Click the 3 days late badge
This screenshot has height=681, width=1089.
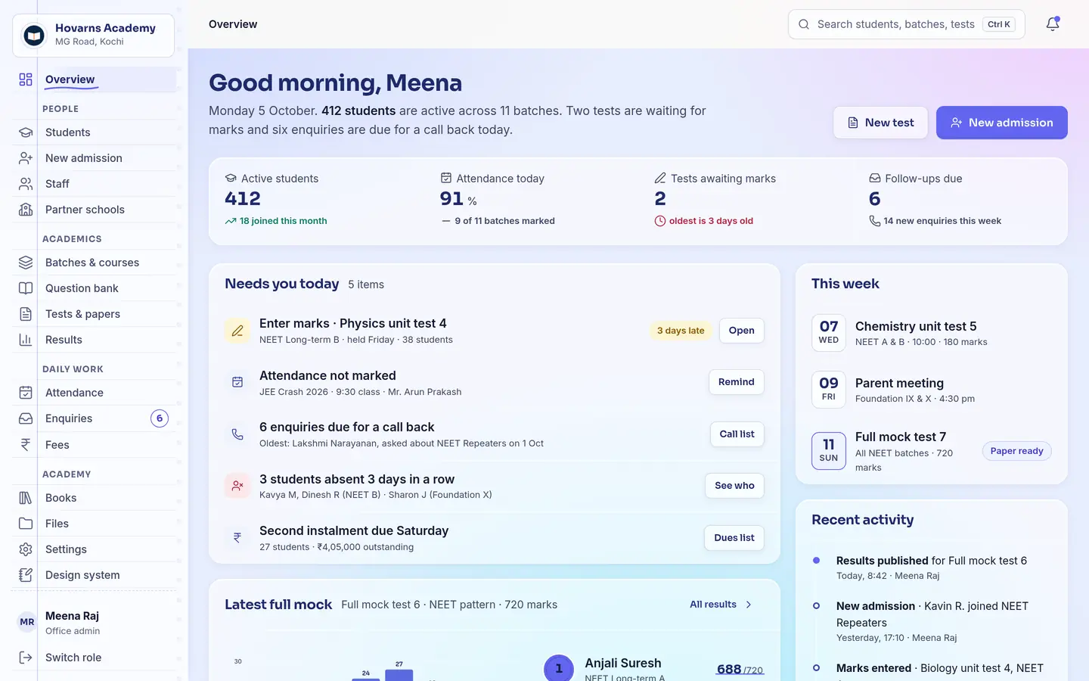click(681, 331)
